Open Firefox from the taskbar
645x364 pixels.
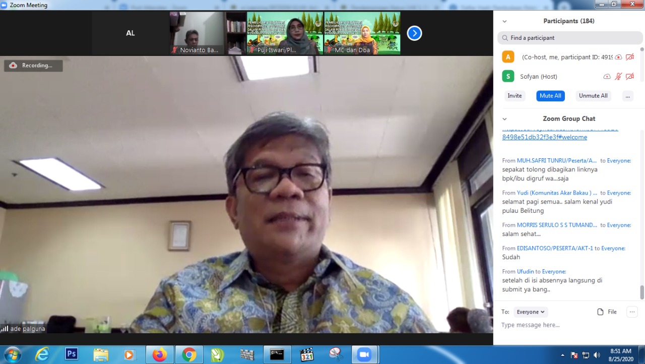coord(160,354)
